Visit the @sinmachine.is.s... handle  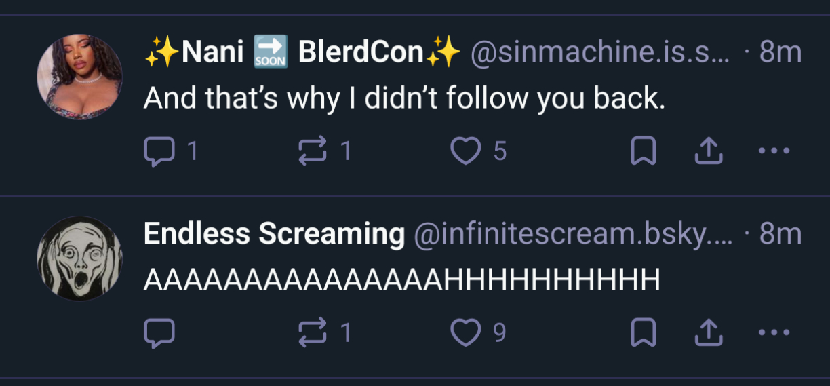pos(600,53)
